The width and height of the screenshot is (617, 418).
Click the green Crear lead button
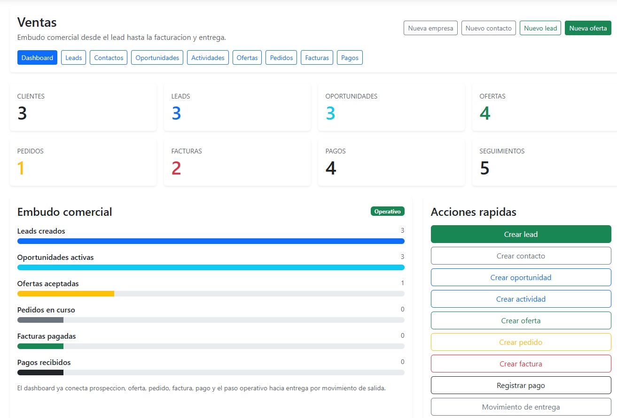point(521,234)
